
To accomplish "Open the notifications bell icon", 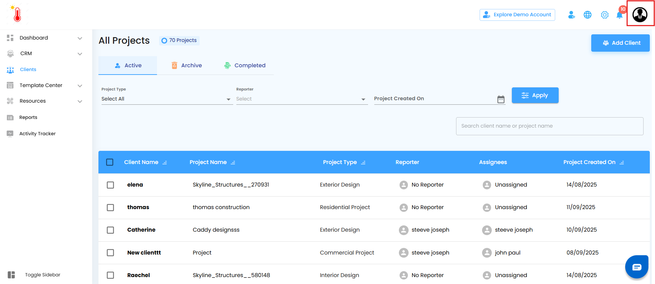I will click(619, 15).
